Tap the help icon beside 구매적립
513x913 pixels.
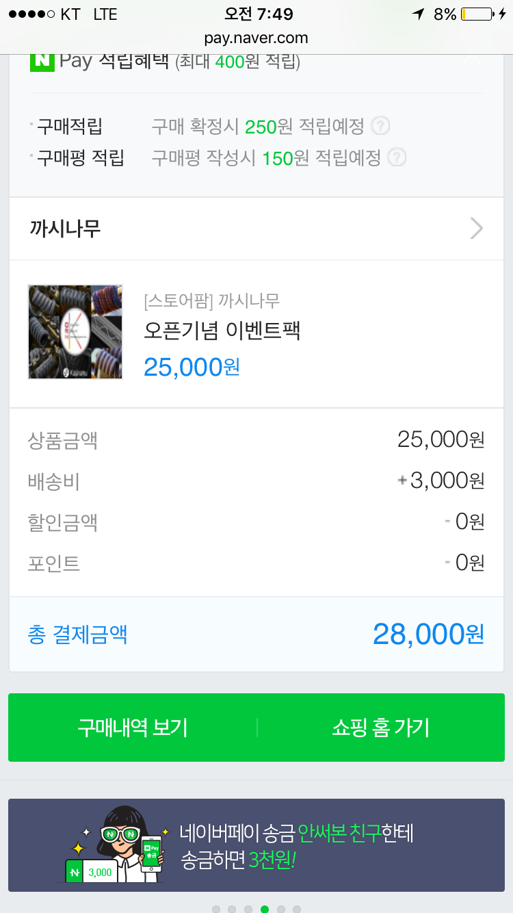click(380, 126)
